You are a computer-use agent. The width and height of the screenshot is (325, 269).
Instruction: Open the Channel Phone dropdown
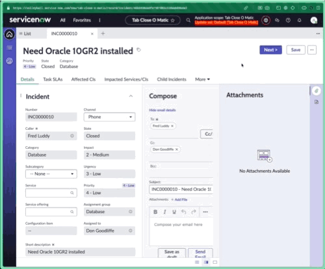click(109, 117)
